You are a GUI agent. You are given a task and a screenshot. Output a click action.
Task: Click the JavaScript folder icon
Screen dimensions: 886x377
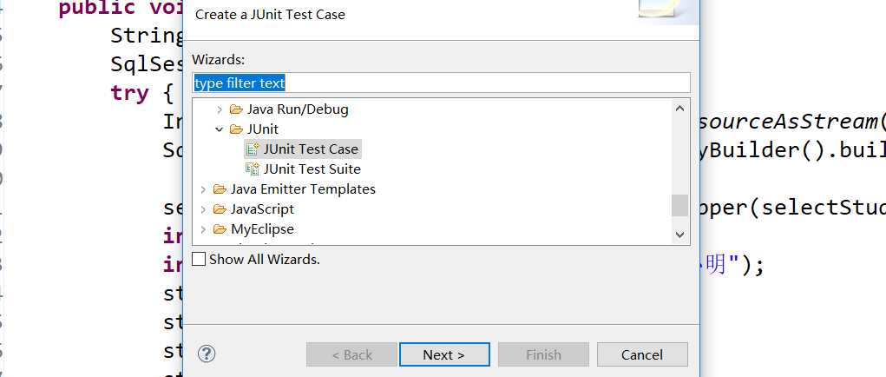(220, 209)
